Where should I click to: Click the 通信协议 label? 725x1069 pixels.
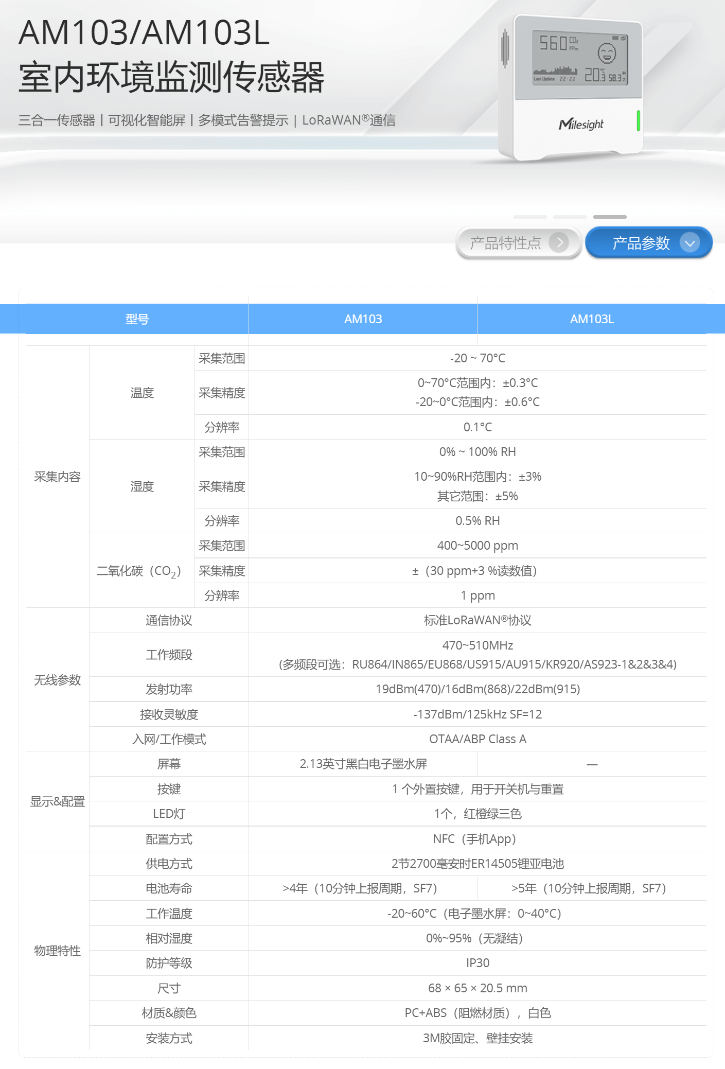click(169, 620)
